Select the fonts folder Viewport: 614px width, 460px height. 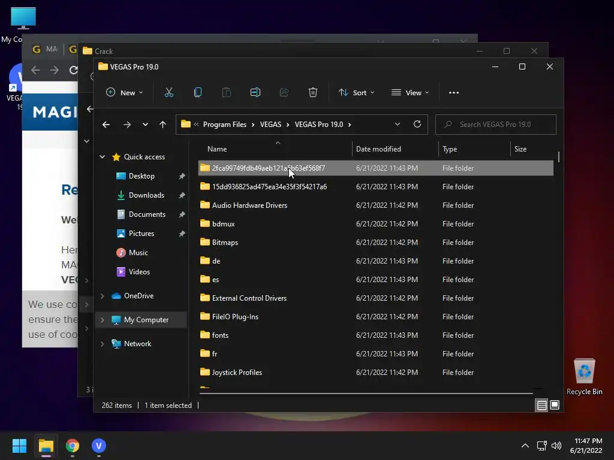tap(375, 335)
